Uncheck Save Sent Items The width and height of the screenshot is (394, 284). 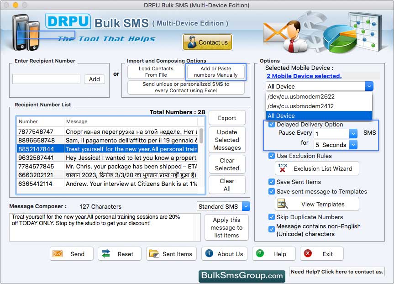tap(271, 182)
